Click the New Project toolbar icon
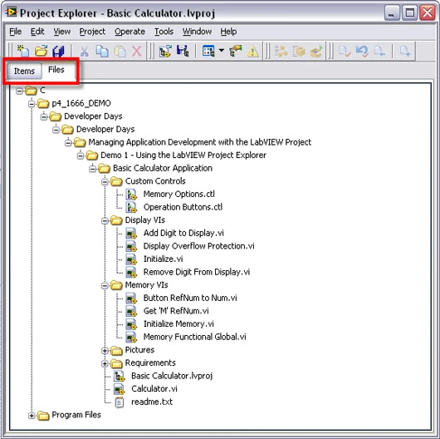Screen dimensions: 440x439 (23, 52)
